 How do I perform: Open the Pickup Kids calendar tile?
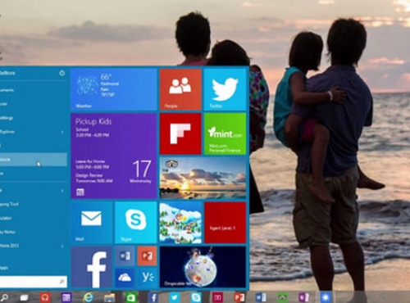(114, 156)
